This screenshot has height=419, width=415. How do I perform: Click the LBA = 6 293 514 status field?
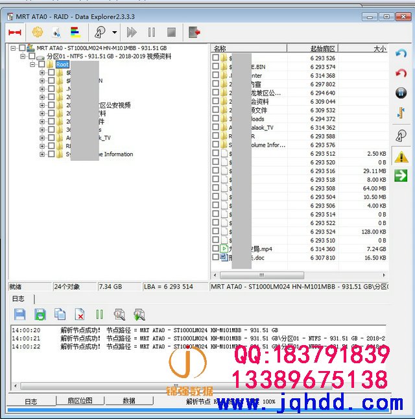click(175, 287)
